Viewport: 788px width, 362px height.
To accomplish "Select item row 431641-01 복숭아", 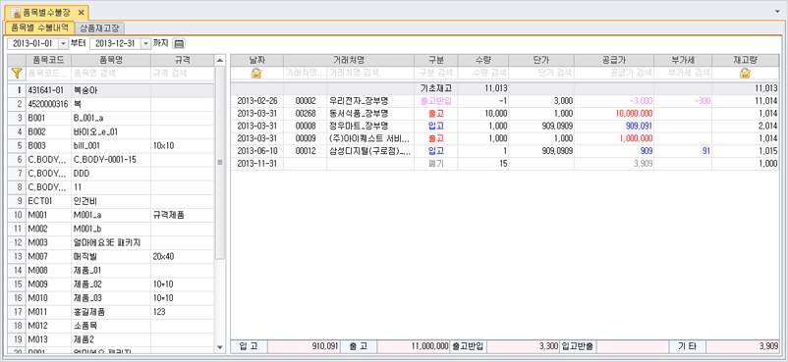I will click(111, 91).
